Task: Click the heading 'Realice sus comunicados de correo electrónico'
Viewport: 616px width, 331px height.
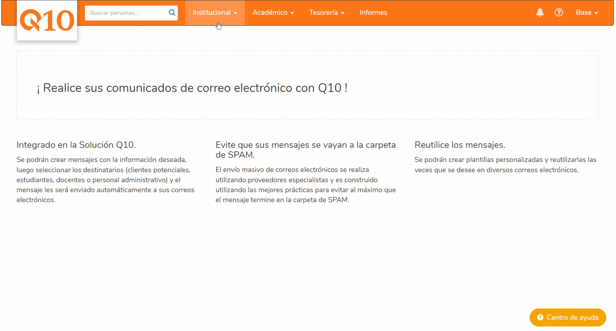Action: click(192, 88)
